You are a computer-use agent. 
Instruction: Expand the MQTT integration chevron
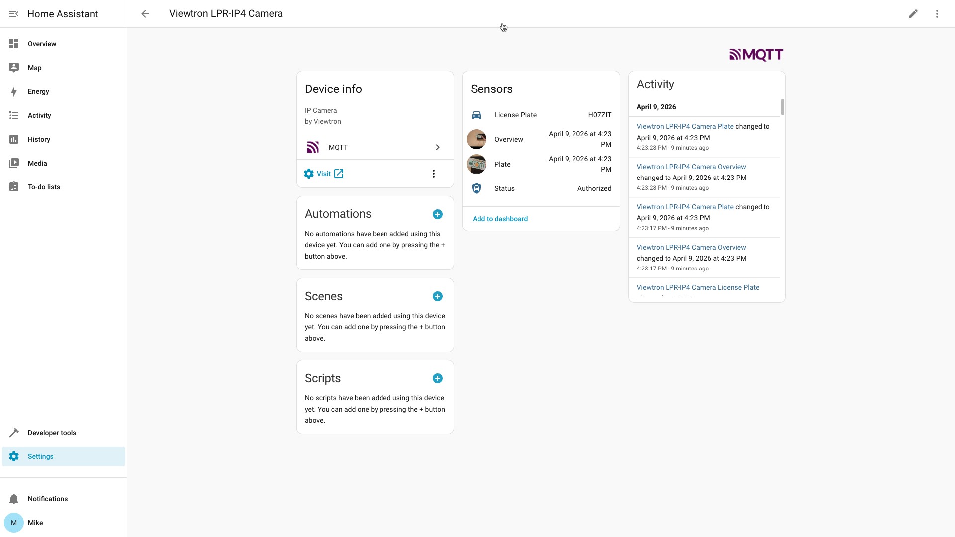(437, 147)
